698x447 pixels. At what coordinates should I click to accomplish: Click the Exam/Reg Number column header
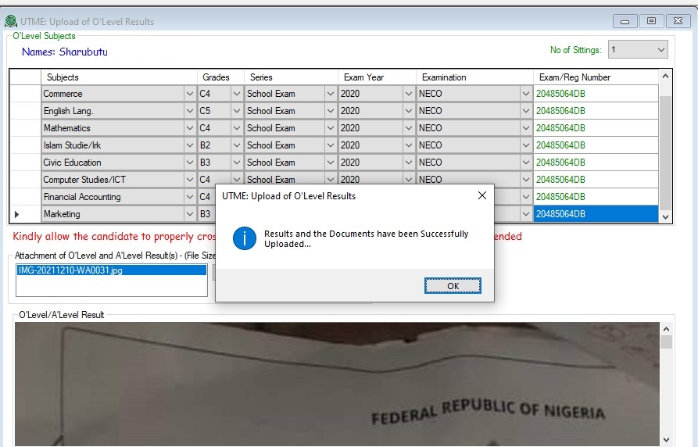(596, 77)
